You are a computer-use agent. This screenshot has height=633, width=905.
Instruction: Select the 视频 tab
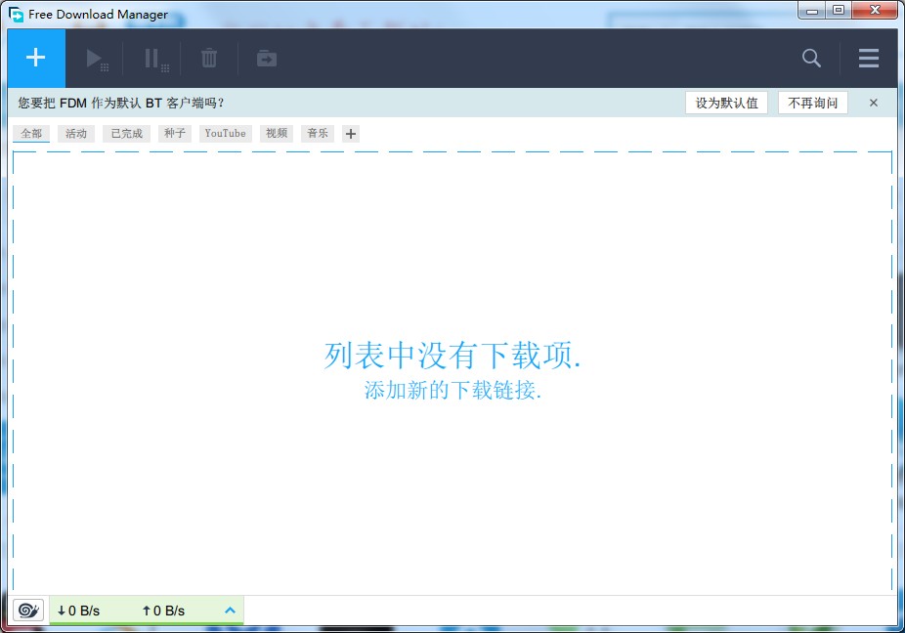[278, 134]
